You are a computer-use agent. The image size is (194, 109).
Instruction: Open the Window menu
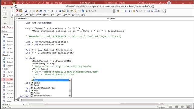pos(75,15)
